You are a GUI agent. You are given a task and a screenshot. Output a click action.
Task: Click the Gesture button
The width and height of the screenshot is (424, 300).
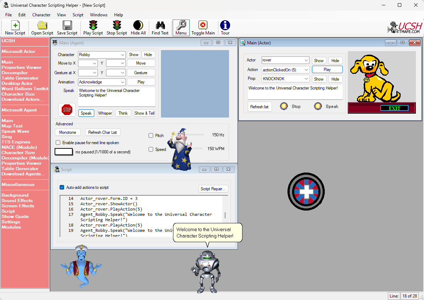(x=141, y=72)
